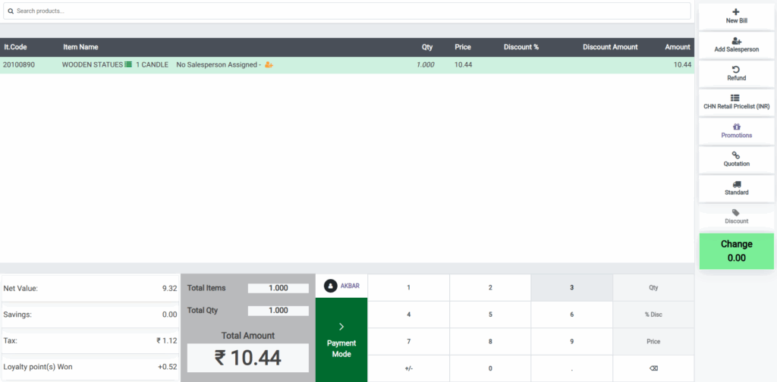This screenshot has height=382, width=777.
Task: Assign salesperson via orange person icon
Action: (x=269, y=65)
